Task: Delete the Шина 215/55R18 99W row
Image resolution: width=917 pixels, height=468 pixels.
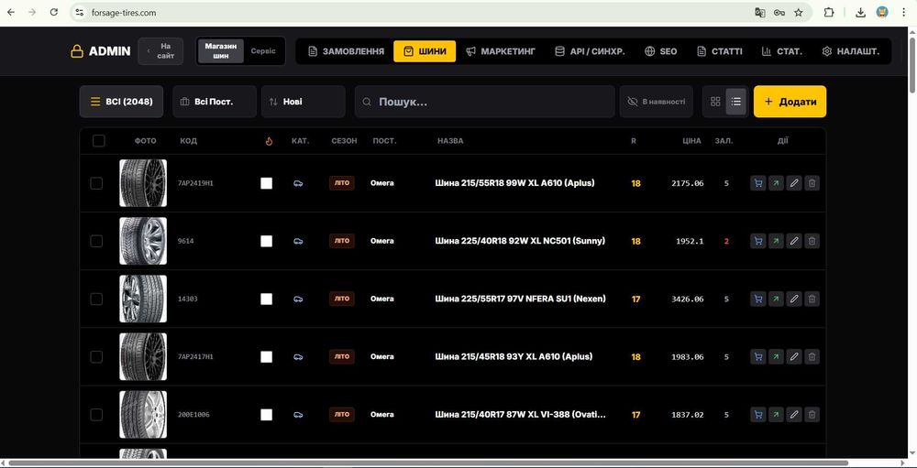Action: click(812, 183)
